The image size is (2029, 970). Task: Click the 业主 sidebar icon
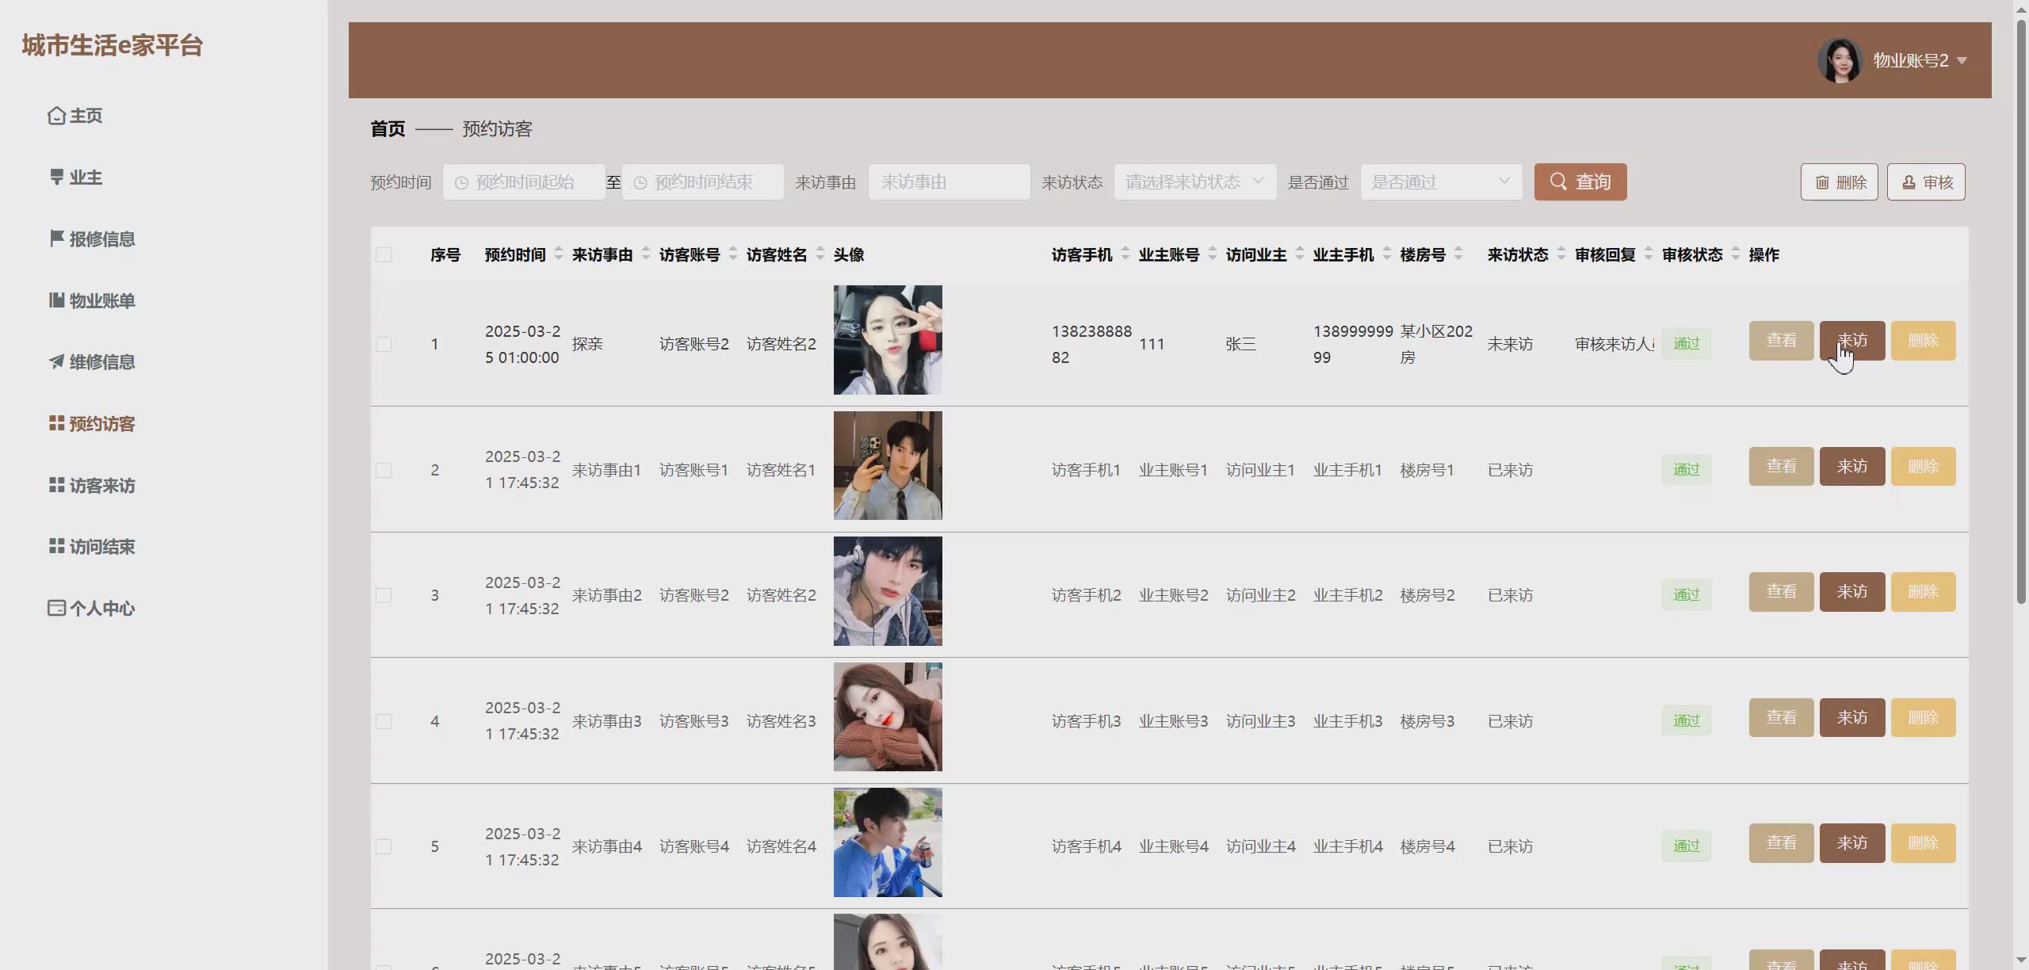[56, 177]
